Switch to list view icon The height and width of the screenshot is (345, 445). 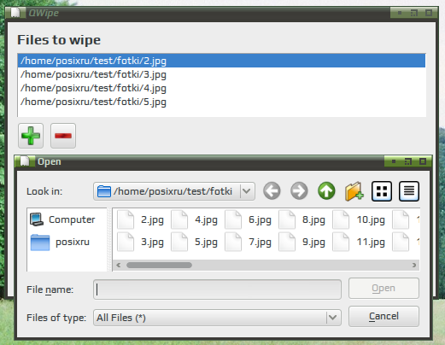(x=382, y=191)
